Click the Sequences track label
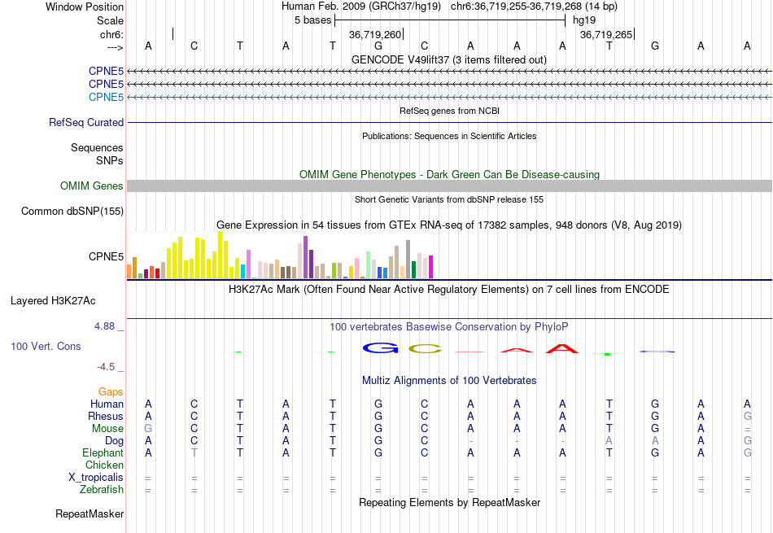 97,147
